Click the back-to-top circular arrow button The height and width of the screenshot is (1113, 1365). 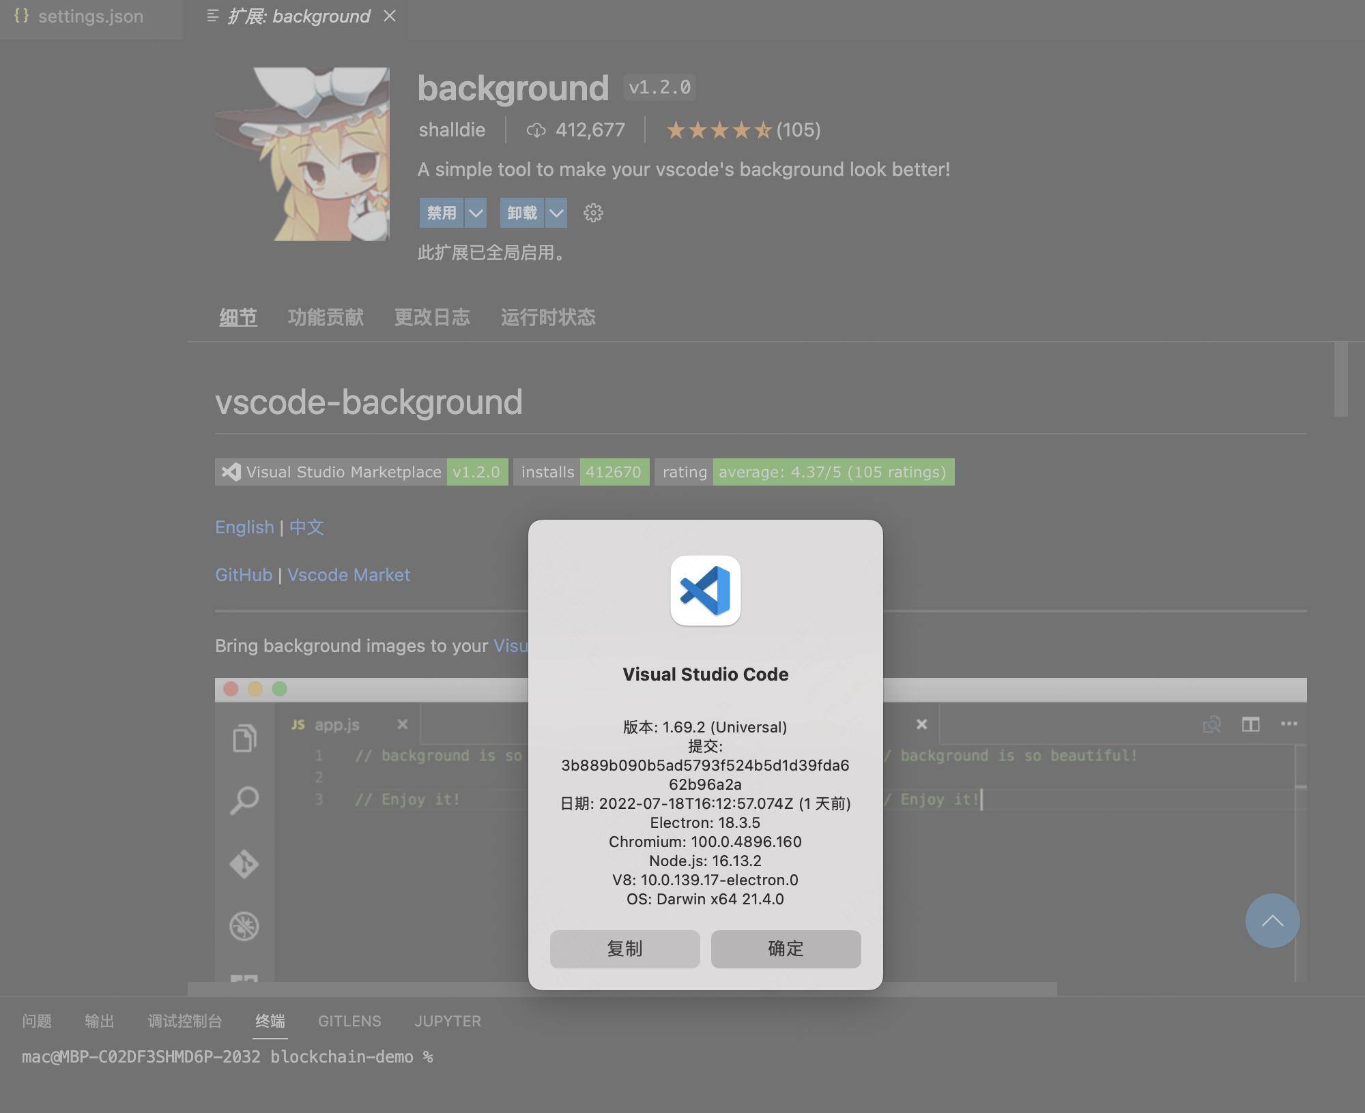[x=1271, y=921]
